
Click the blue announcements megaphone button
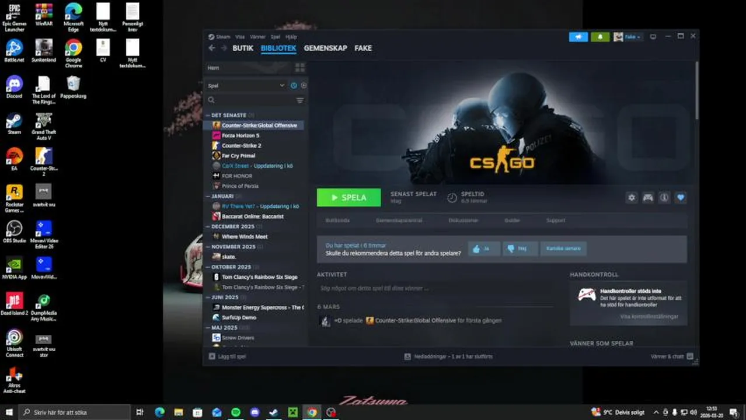click(x=578, y=37)
